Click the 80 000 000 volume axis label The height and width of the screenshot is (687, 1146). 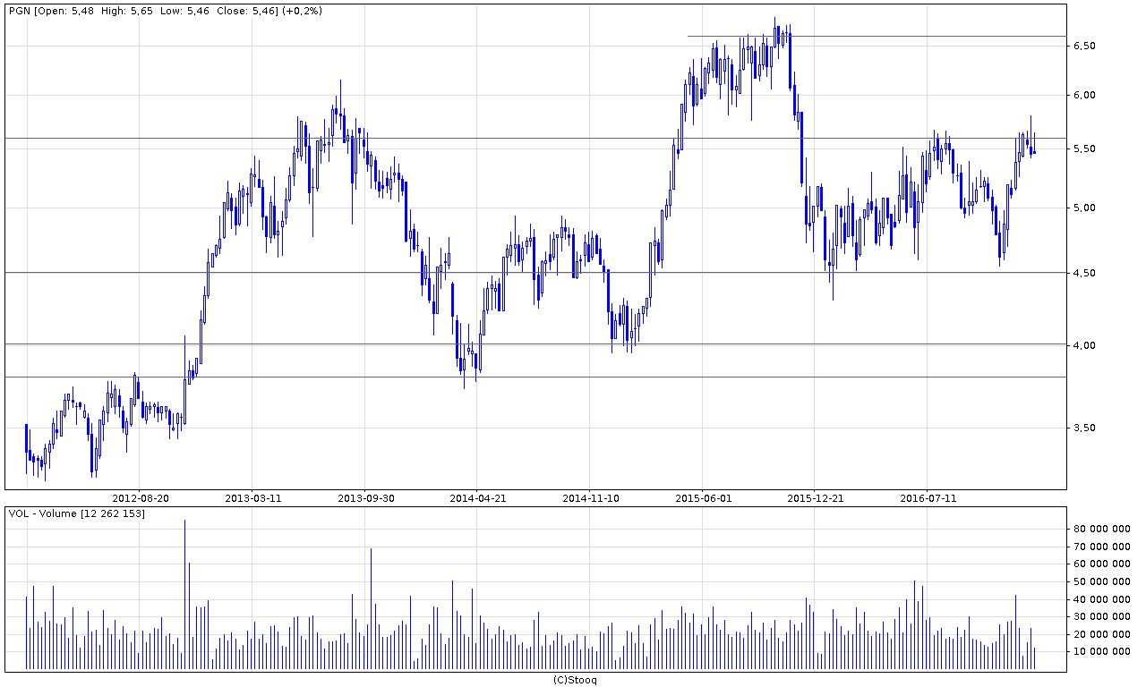1103,529
